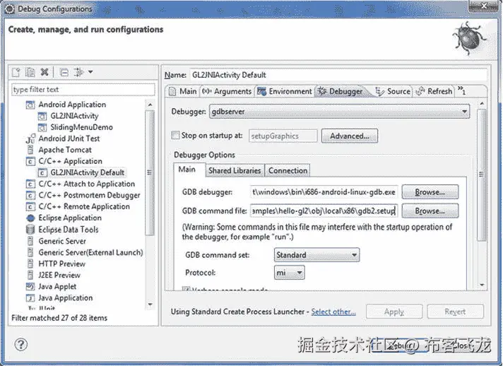Viewport: 503px width, 366px height.
Task: Select SlidingMenuDemo in the tree
Action: tap(81, 127)
